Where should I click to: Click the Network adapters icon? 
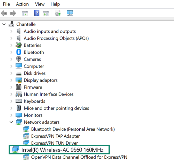point(19,122)
